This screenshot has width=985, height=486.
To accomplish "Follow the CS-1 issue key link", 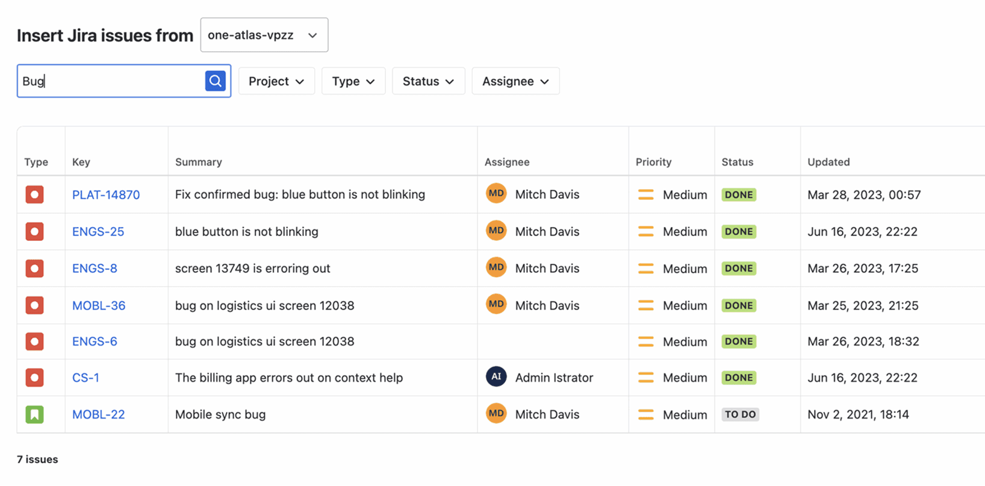I will click(x=85, y=378).
